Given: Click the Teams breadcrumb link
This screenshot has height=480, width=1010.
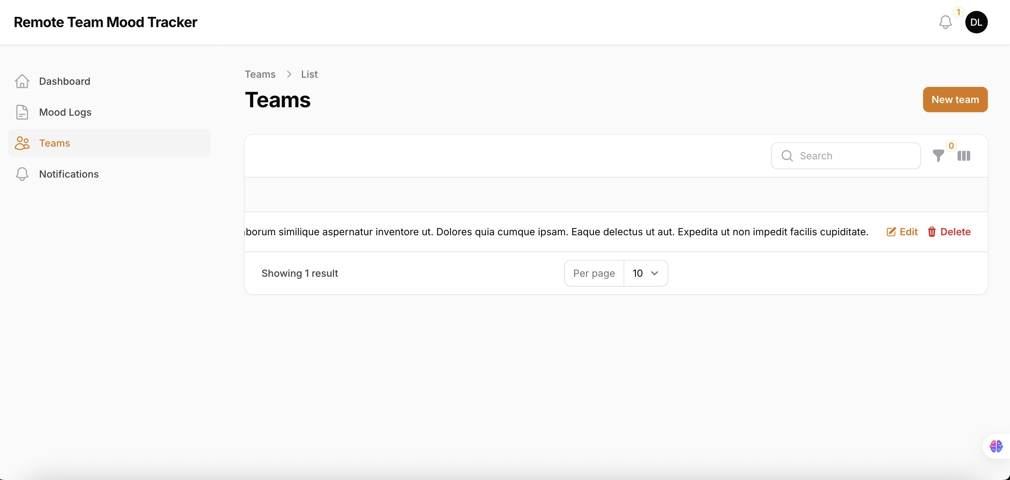Looking at the screenshot, I should tap(260, 74).
